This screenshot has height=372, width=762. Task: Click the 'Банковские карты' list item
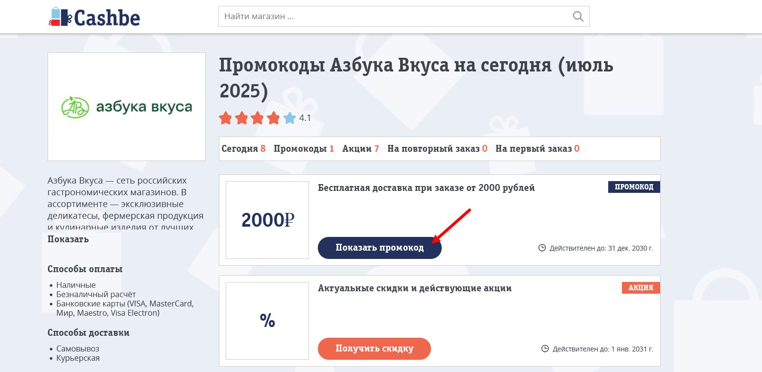click(125, 308)
